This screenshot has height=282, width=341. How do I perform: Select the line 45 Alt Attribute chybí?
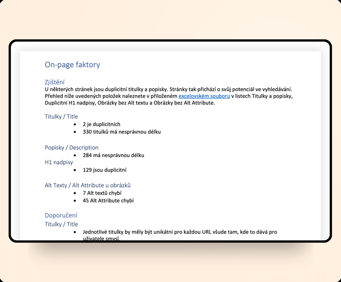pyautogui.click(x=108, y=200)
